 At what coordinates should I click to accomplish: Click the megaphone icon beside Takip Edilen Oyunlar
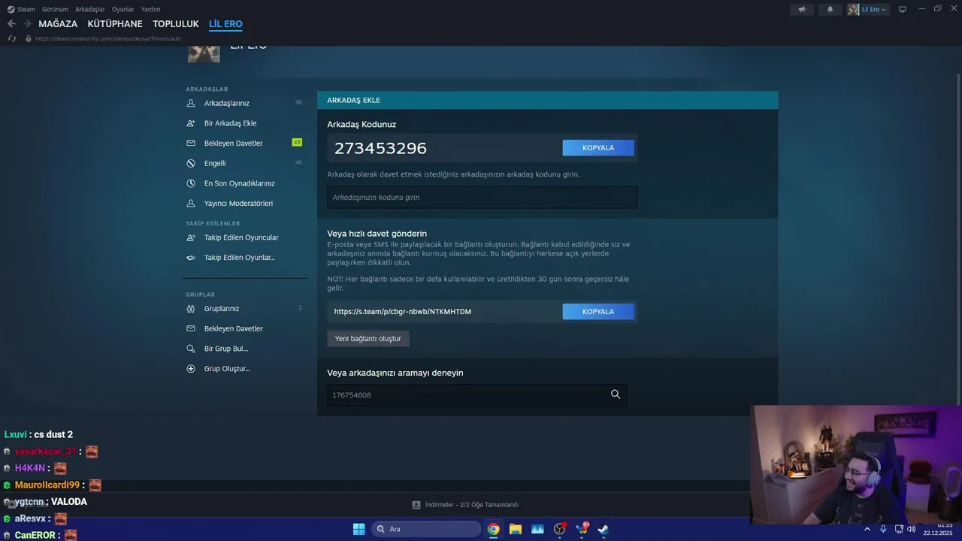pos(190,257)
